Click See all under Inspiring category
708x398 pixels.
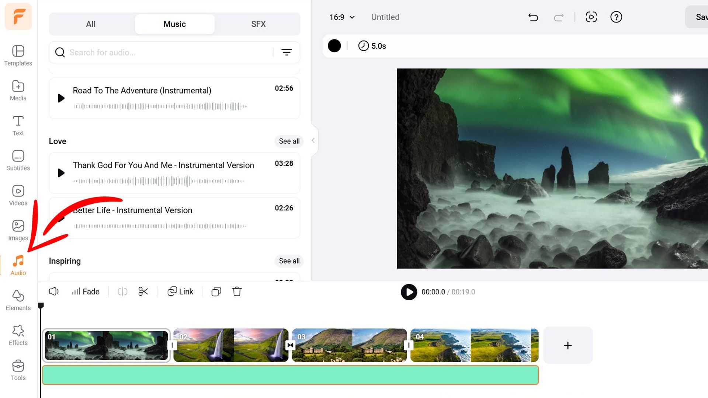(x=288, y=261)
